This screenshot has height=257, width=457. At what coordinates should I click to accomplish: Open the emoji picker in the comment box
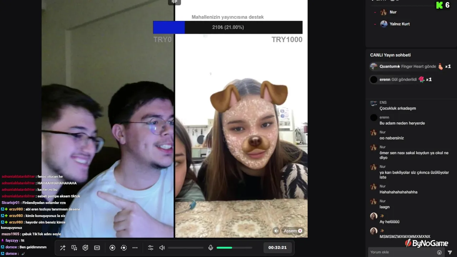tap(440, 252)
